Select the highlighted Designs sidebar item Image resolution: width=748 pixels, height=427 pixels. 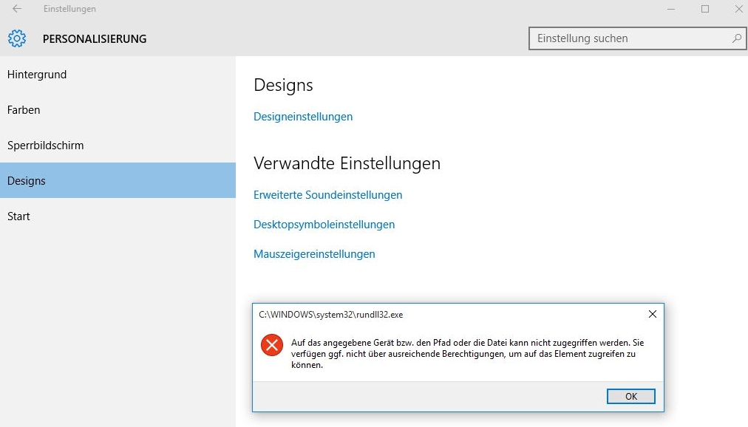(x=118, y=180)
